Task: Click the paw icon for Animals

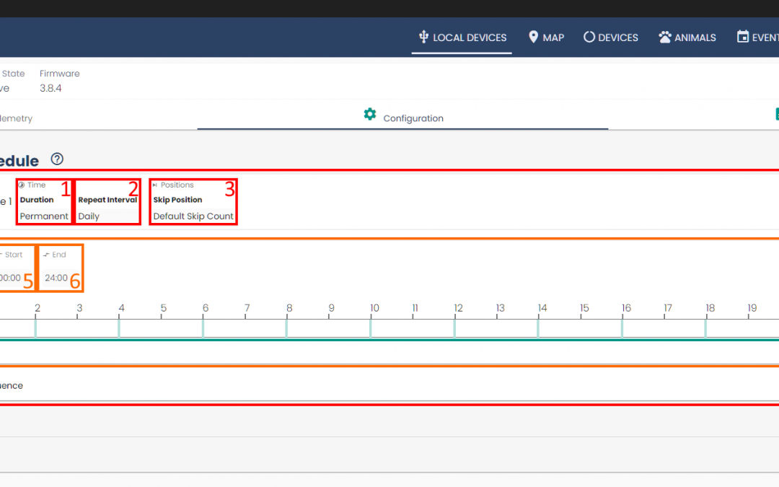Action: coord(665,37)
